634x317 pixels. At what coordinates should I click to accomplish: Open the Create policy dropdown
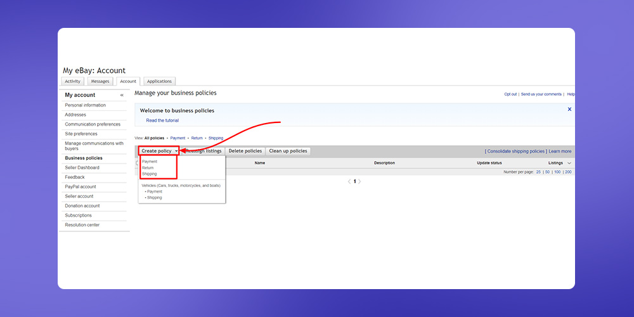click(x=159, y=151)
